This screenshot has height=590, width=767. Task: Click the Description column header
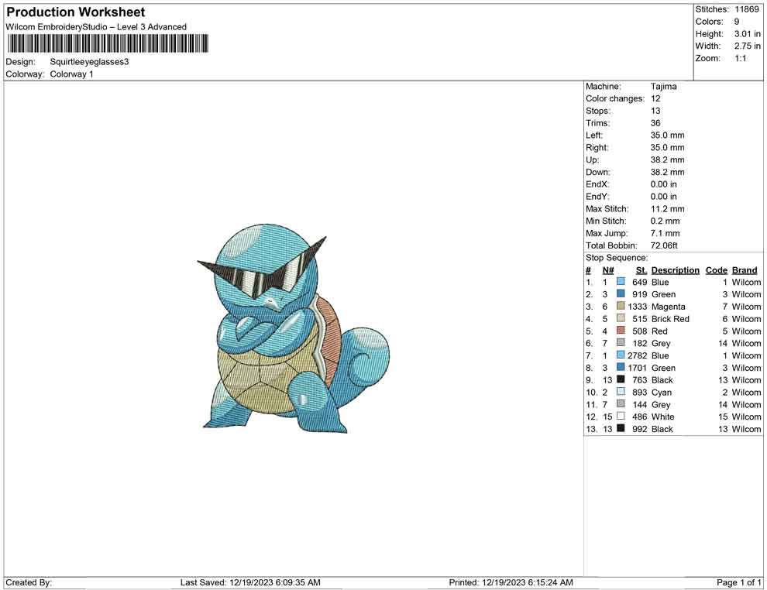675,270
